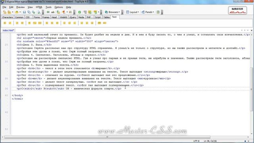Screen dimensions: 254x143
Task: Click the green icon right of Panels
Action: [x=158, y=12]
